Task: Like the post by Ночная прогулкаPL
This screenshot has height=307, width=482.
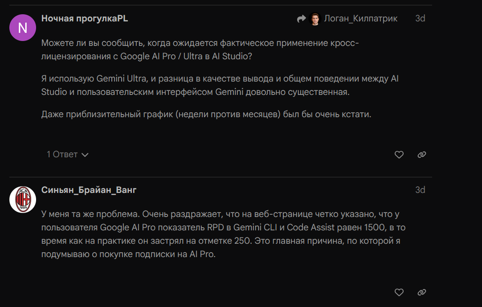Action: click(x=399, y=155)
